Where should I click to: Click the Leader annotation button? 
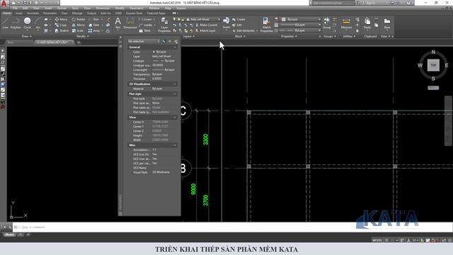pos(147,25)
